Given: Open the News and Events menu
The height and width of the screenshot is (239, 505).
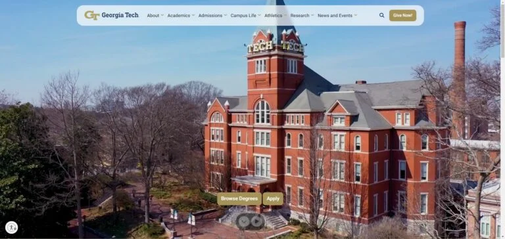Looking at the screenshot, I should click(x=335, y=16).
